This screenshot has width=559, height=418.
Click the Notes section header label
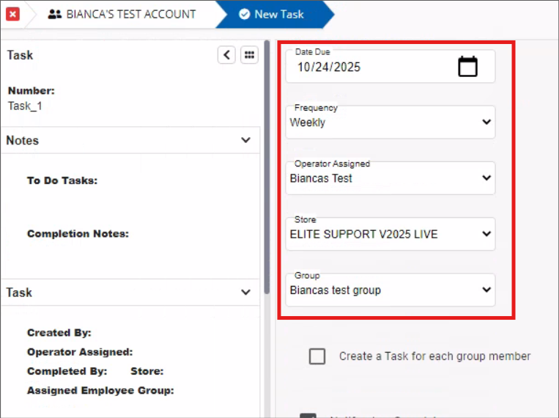pos(23,140)
